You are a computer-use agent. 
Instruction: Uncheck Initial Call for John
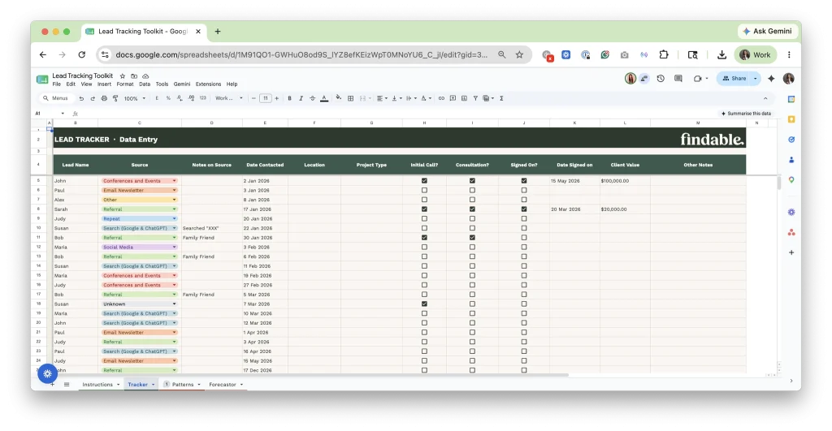pyautogui.click(x=424, y=181)
